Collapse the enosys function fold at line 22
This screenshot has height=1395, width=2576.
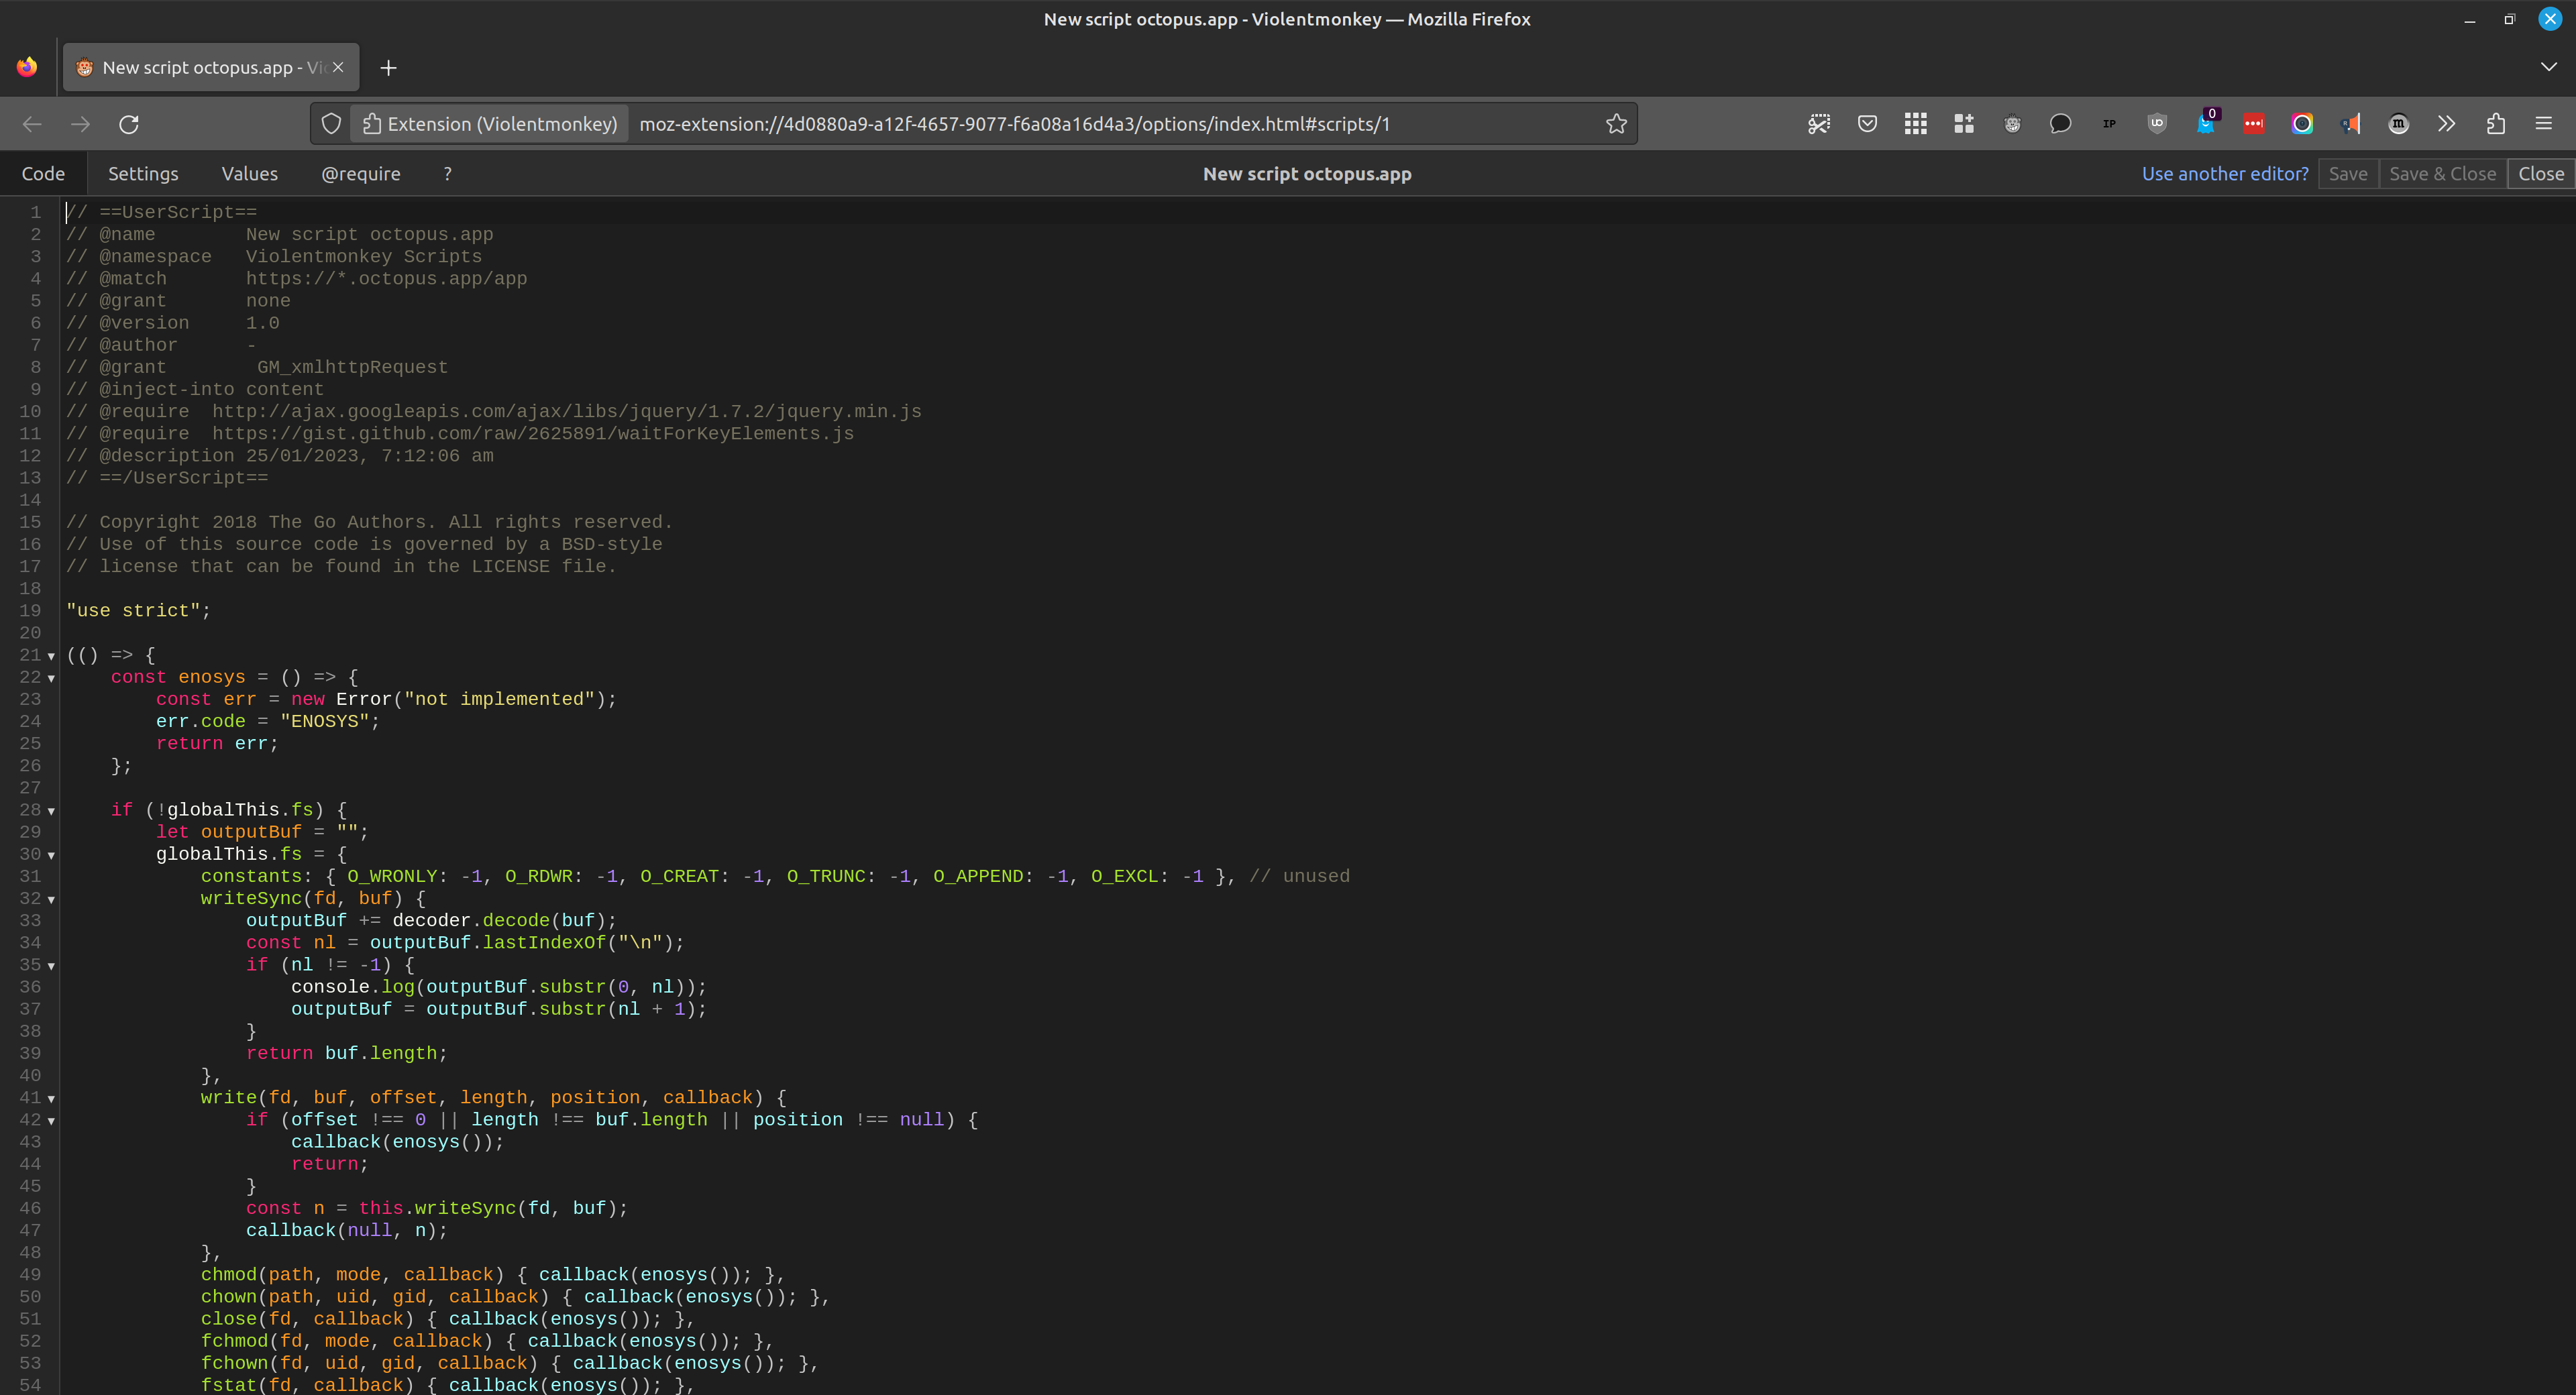51,678
